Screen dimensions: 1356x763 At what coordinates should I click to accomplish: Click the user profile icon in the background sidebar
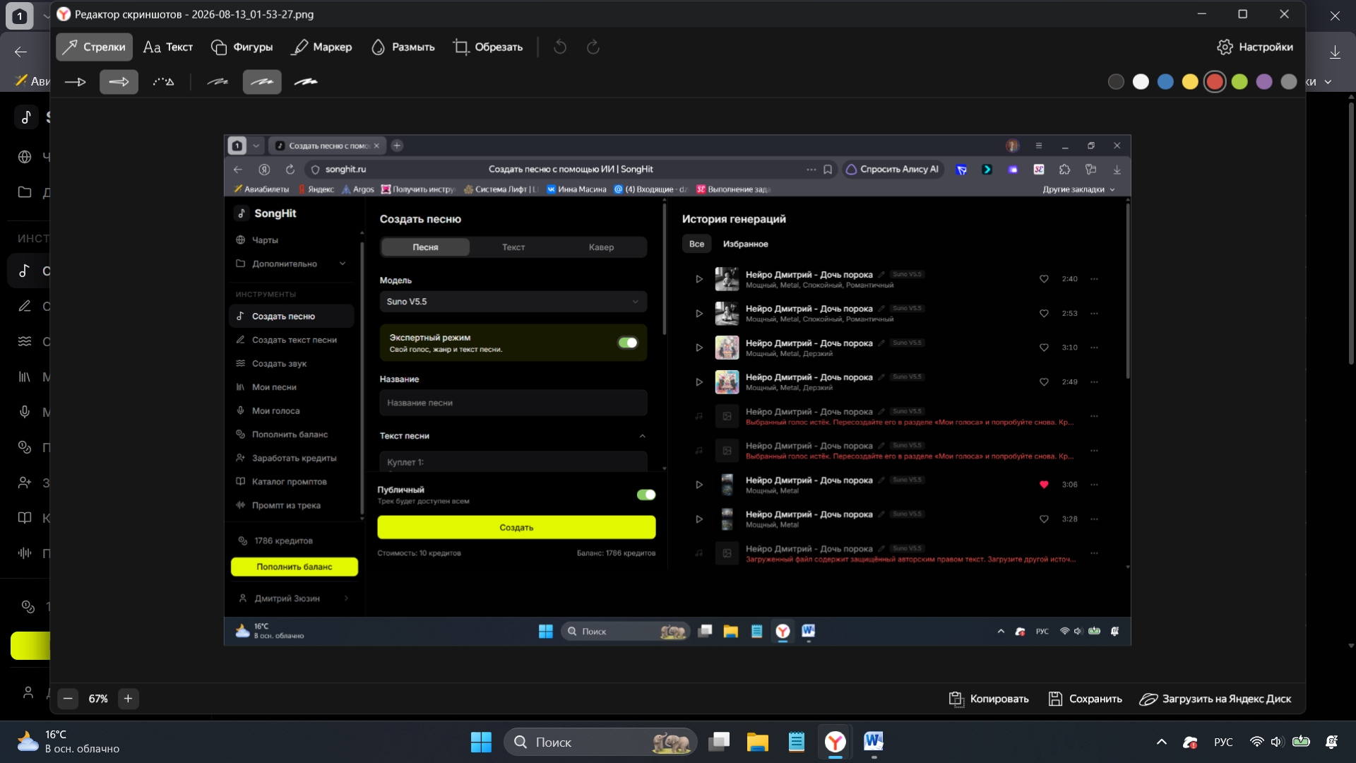28,692
